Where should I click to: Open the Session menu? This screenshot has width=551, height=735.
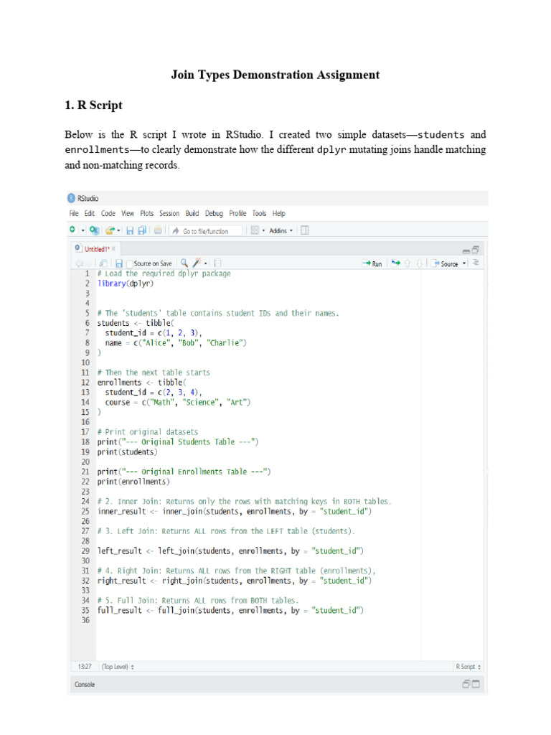pos(169,213)
